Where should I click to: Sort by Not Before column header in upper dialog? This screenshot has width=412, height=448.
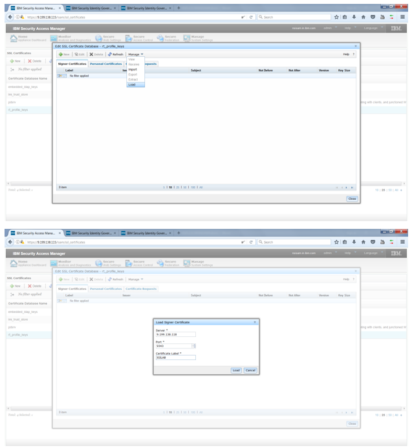266,70
